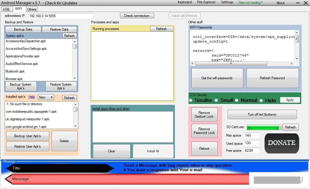Image resolution: width=310 pixels, height=189 pixels.
Task: Select Bluetooth.apk in system list
Action: click(15, 71)
